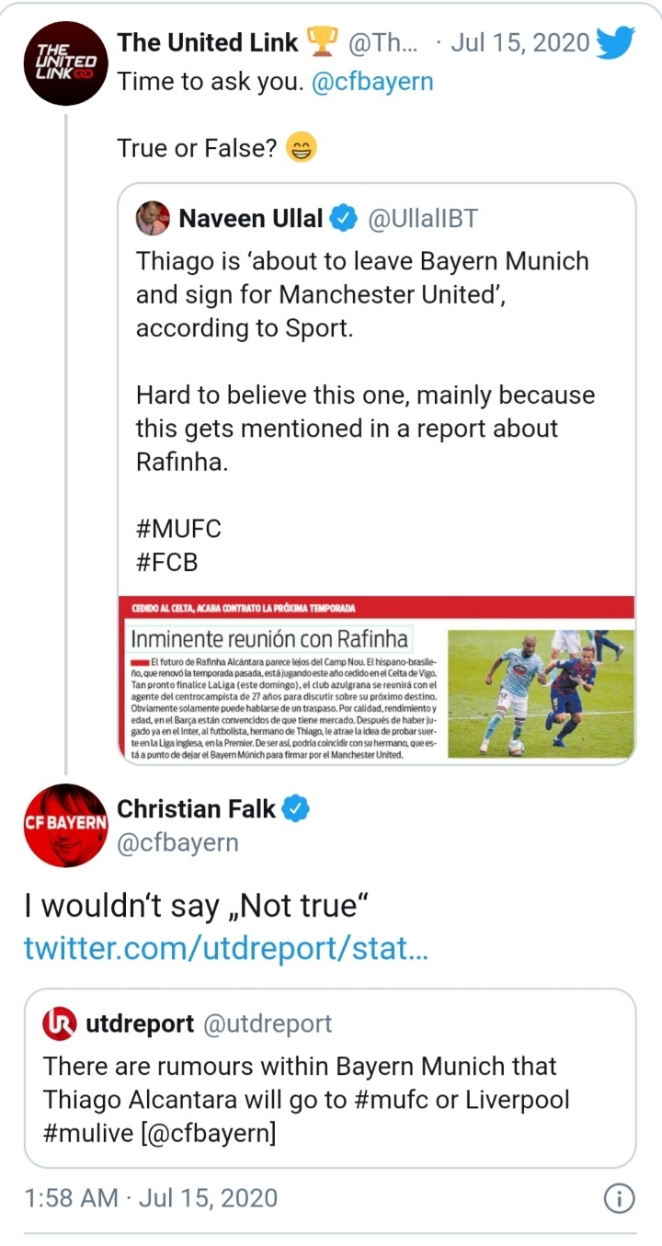Click the @utdreport handle in quote

coord(267,1023)
